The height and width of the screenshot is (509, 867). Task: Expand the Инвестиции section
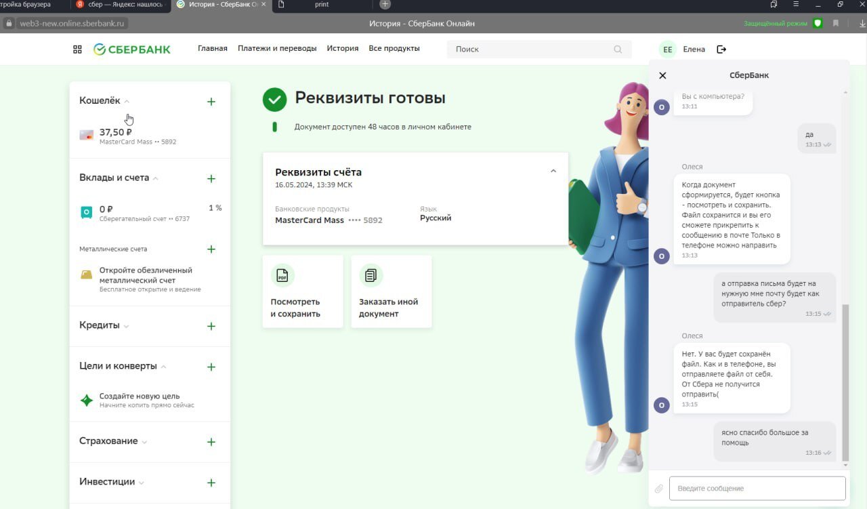pos(142,483)
